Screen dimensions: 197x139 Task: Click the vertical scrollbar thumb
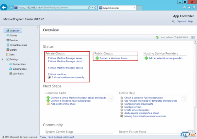(195, 75)
